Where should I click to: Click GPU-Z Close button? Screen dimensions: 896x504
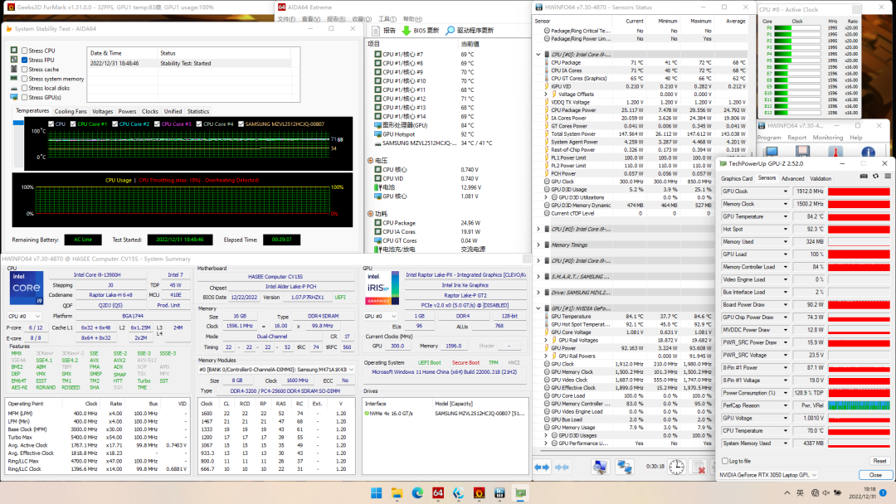click(x=875, y=475)
